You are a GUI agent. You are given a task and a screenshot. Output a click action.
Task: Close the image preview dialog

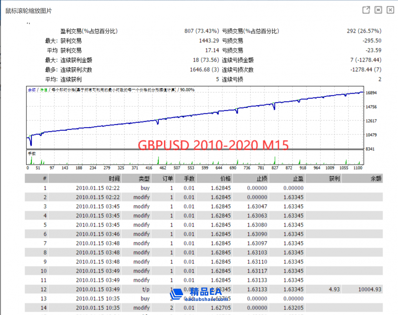(390, 10)
